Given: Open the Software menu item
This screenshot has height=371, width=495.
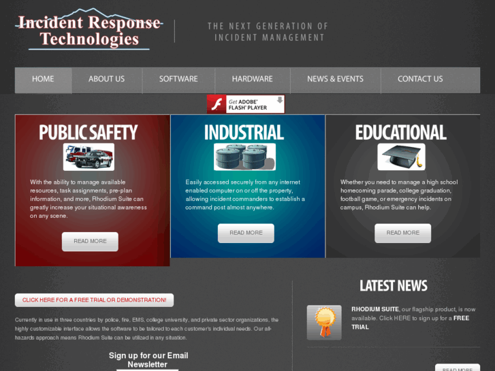Looking at the screenshot, I should point(178,80).
